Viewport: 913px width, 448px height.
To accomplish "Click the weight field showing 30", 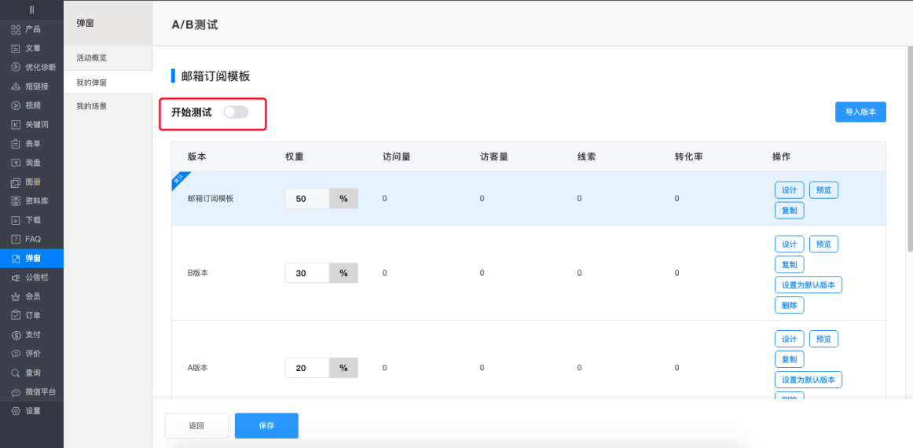I will [x=307, y=273].
